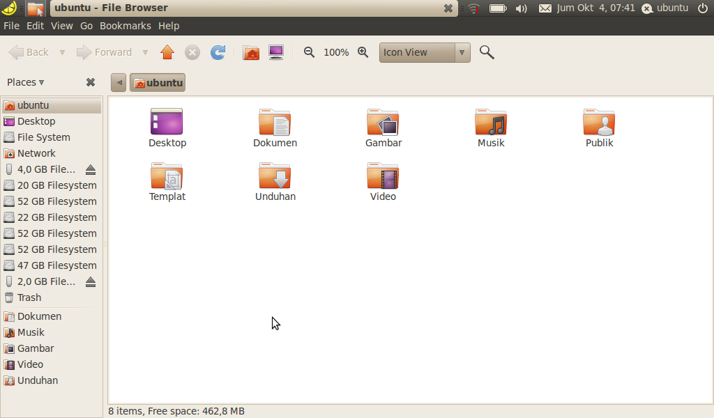Click the Forward button
Screen dimensions: 714x418
(x=105, y=52)
